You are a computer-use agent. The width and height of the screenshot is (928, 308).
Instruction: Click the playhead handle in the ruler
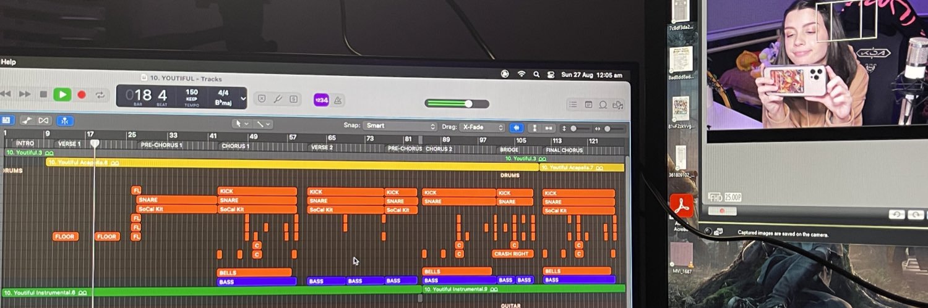pos(95,143)
